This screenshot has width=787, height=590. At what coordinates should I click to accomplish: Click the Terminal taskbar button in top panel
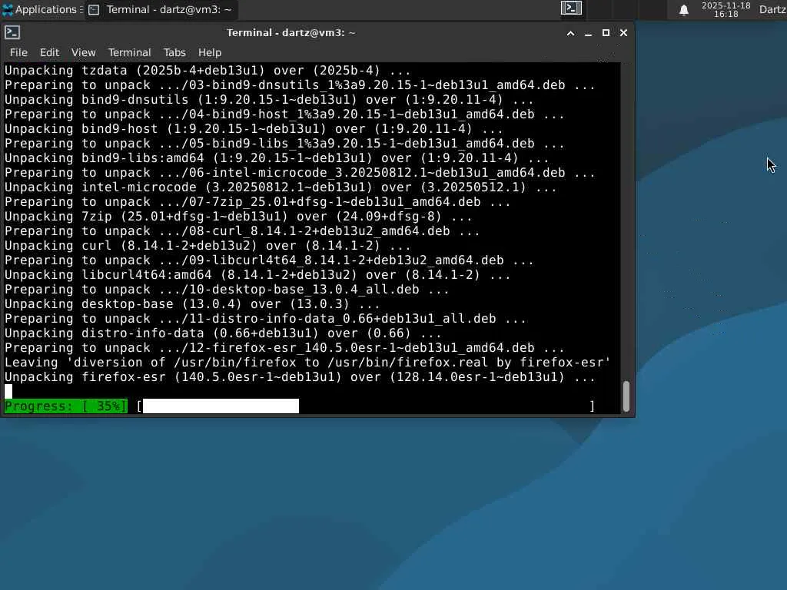pos(161,9)
